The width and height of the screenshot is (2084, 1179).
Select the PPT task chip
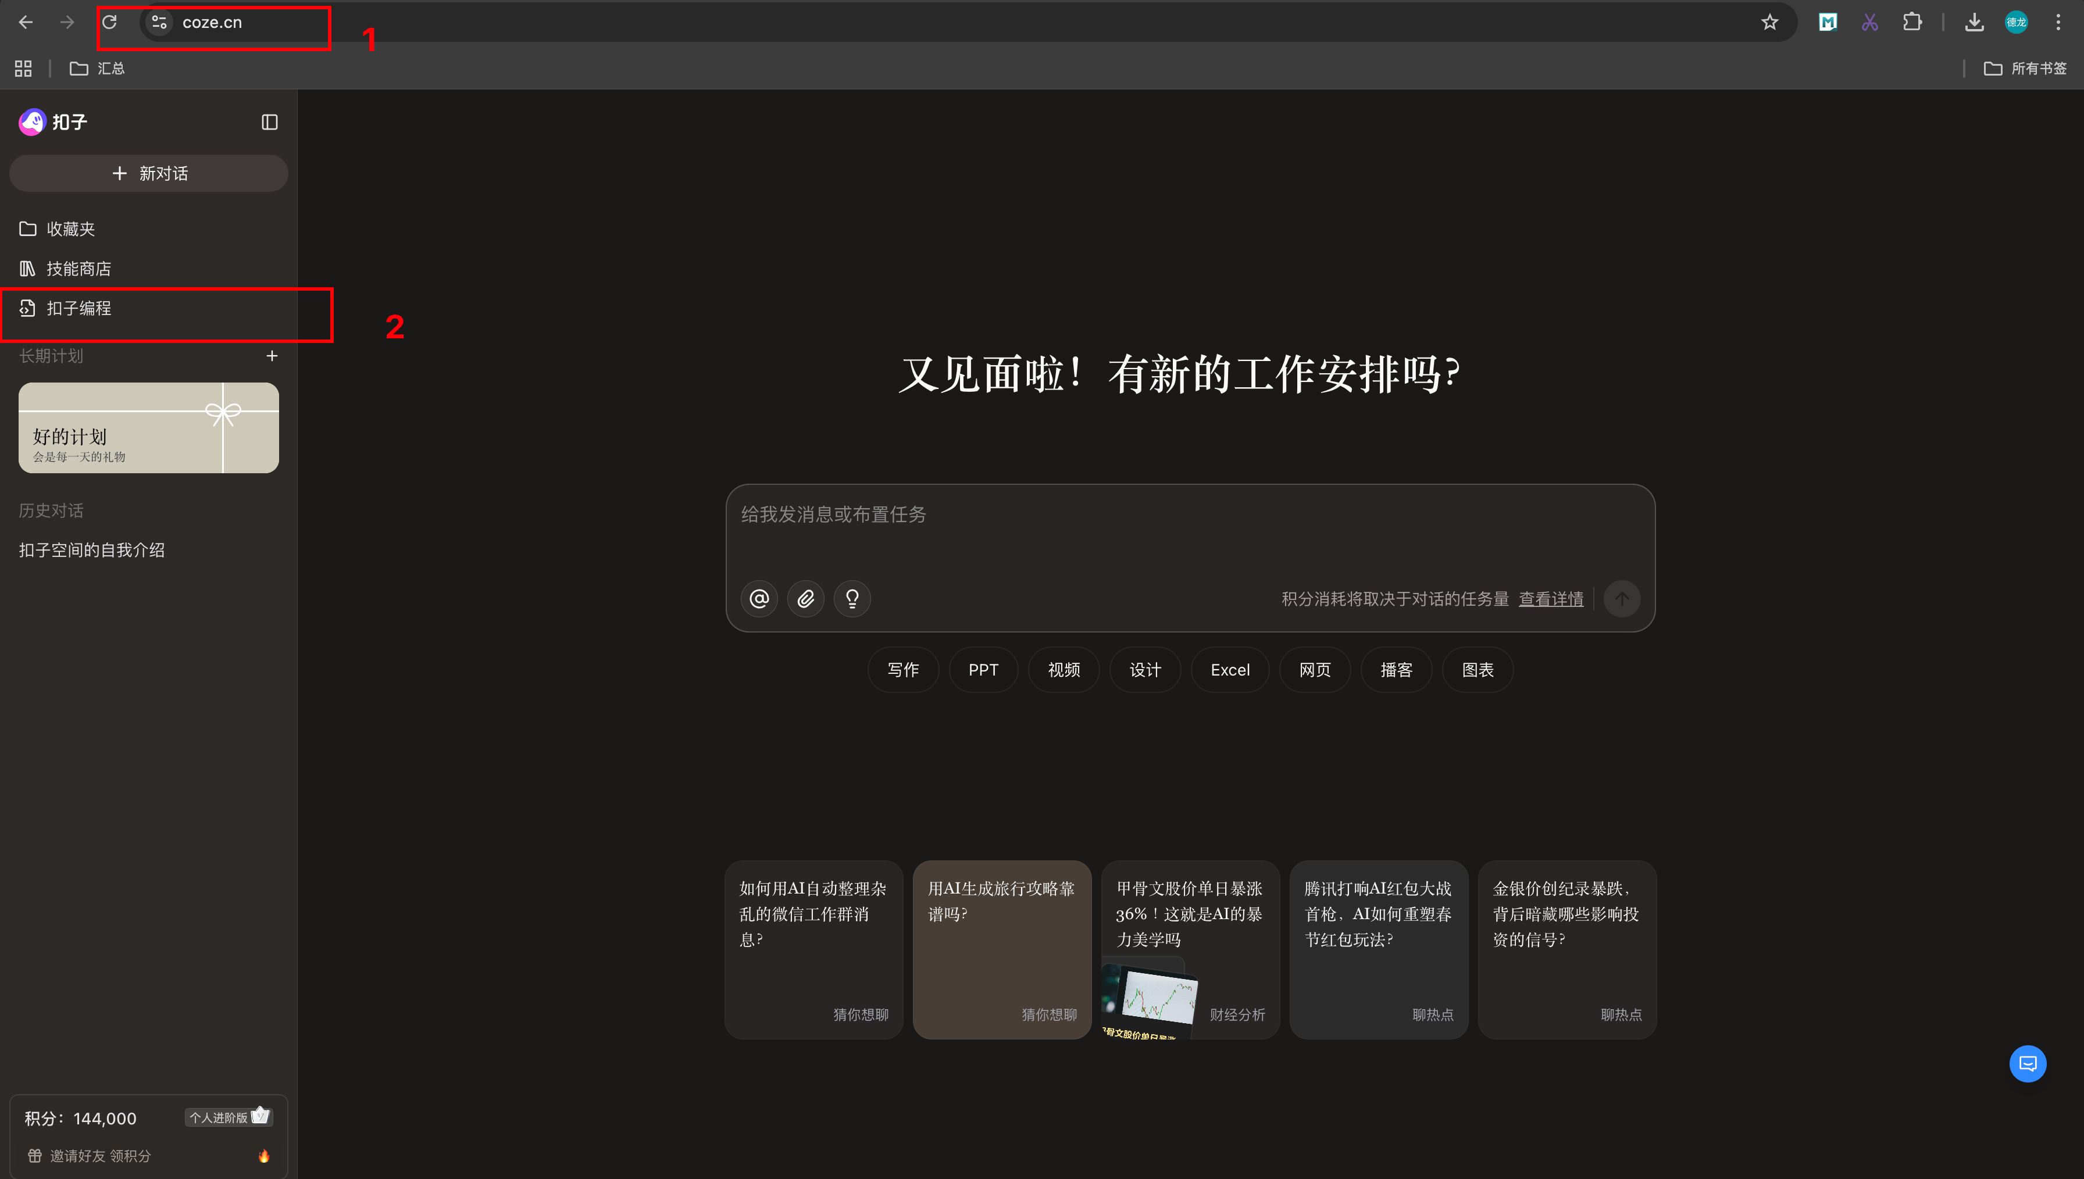pos(983,670)
